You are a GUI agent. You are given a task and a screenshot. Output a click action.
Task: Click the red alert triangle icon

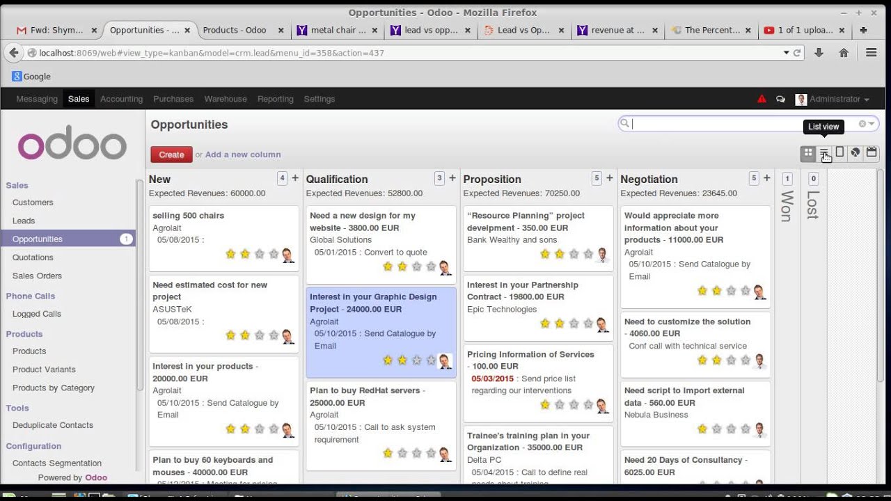tap(762, 99)
